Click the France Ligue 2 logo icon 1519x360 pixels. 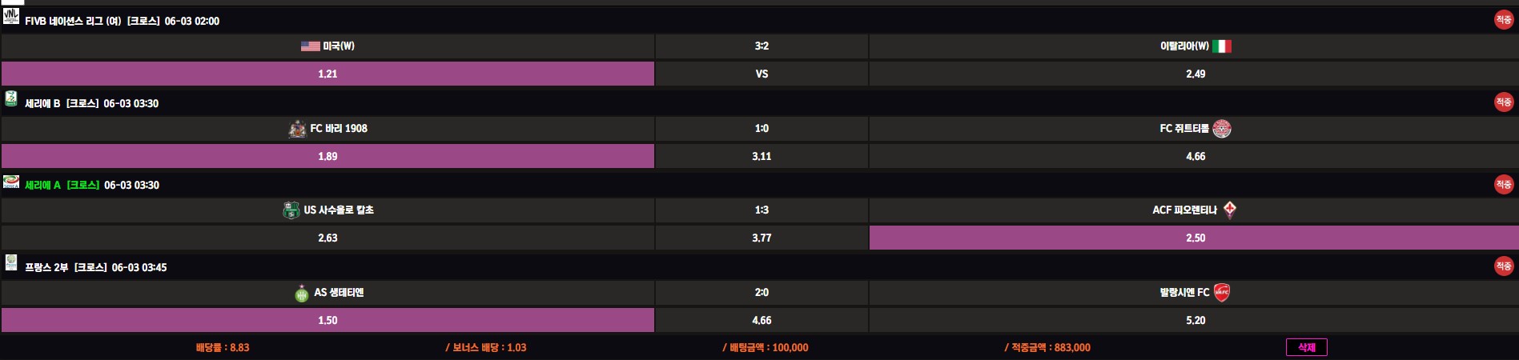coord(11,262)
